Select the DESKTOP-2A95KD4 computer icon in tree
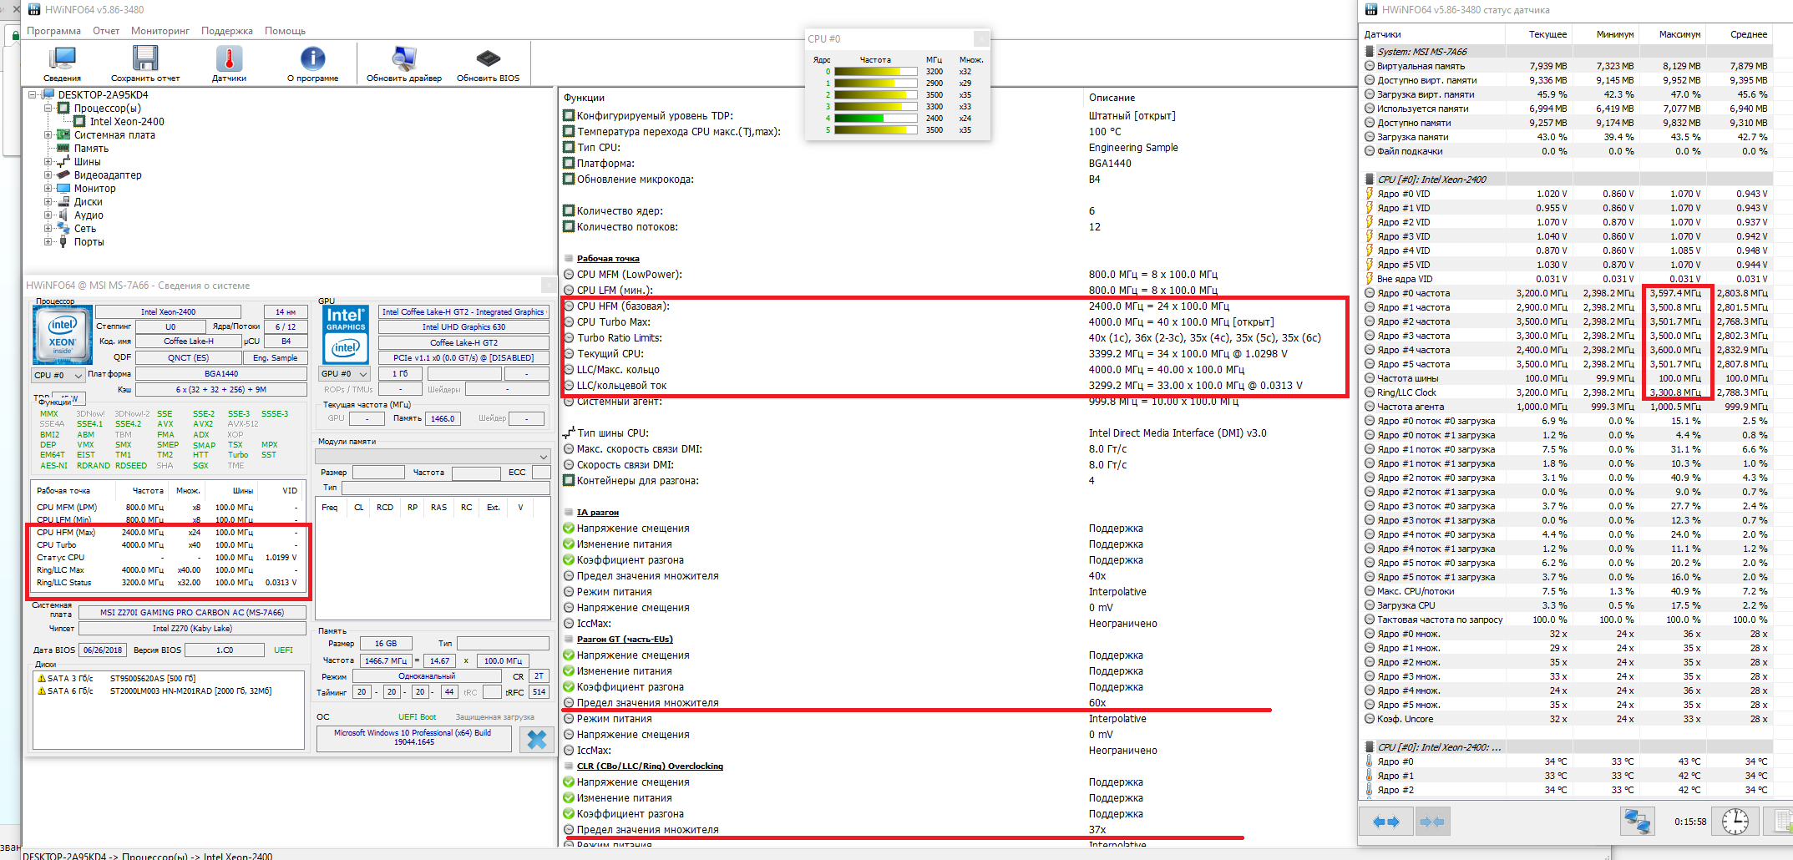The width and height of the screenshot is (1793, 860). click(48, 94)
